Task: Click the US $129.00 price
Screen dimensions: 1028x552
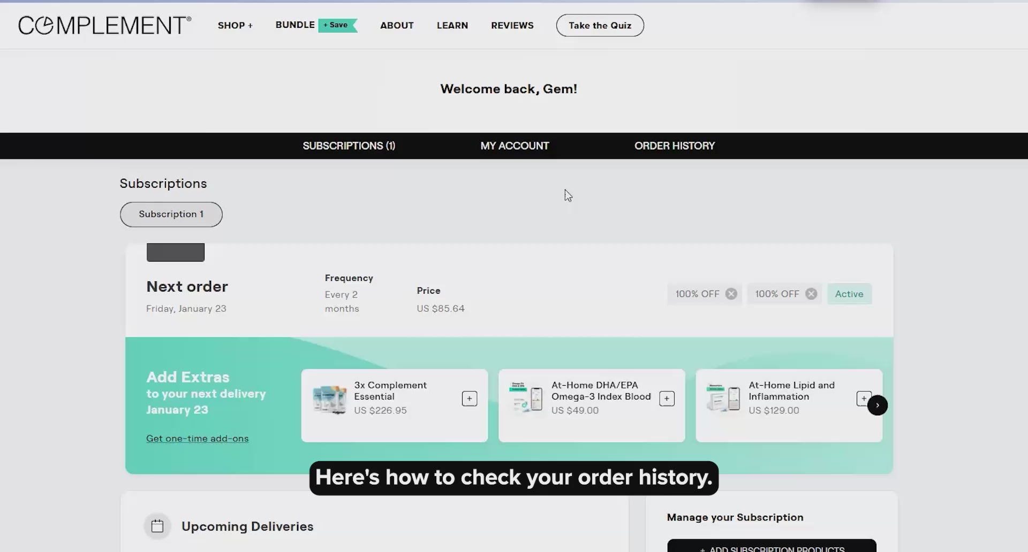Action: [x=774, y=410]
